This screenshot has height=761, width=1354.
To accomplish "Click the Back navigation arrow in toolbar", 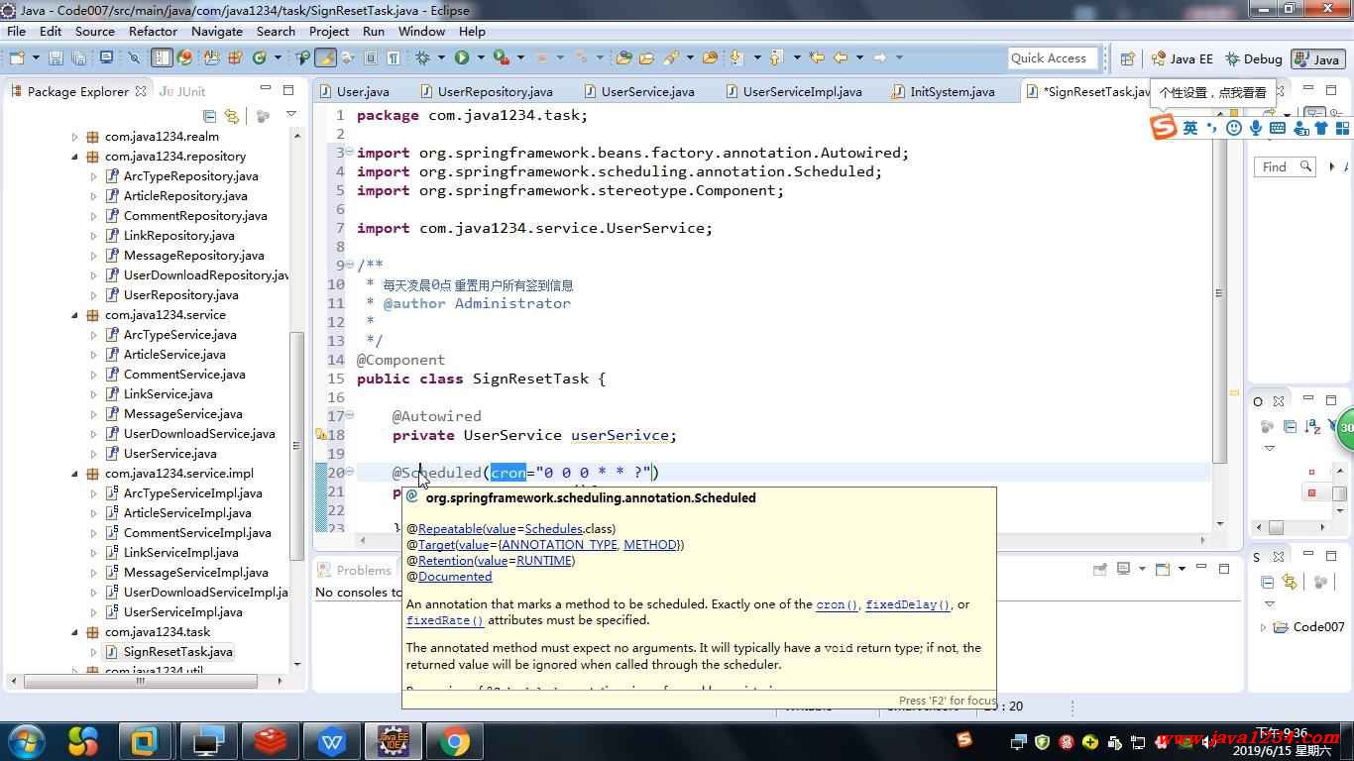I will point(841,57).
